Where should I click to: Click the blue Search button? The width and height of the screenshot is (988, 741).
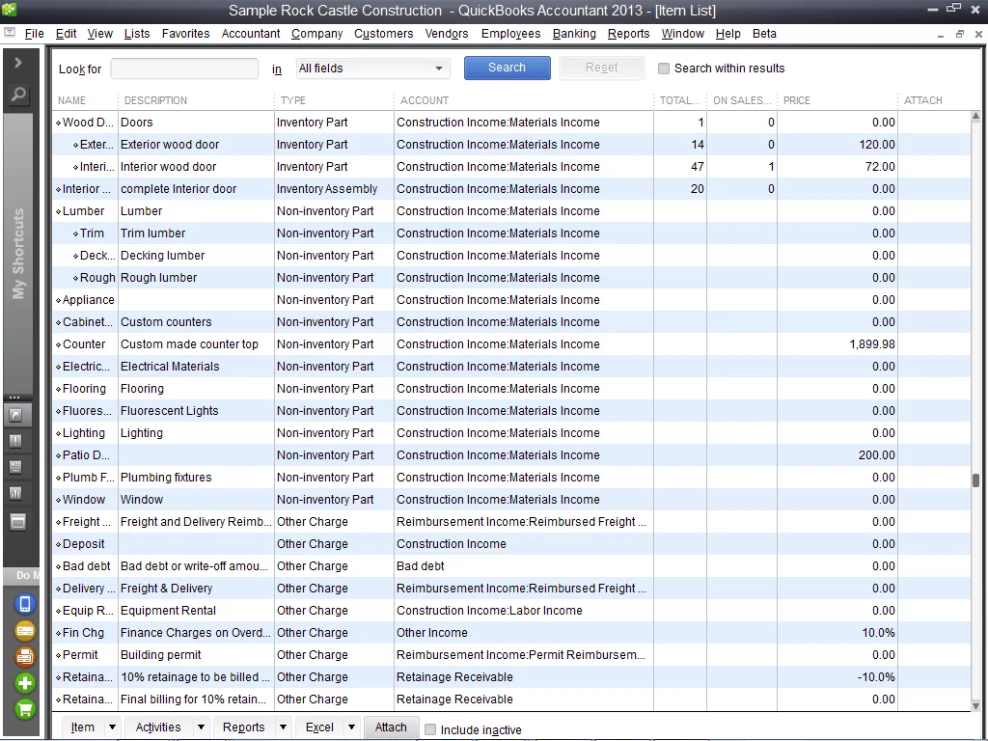[507, 68]
